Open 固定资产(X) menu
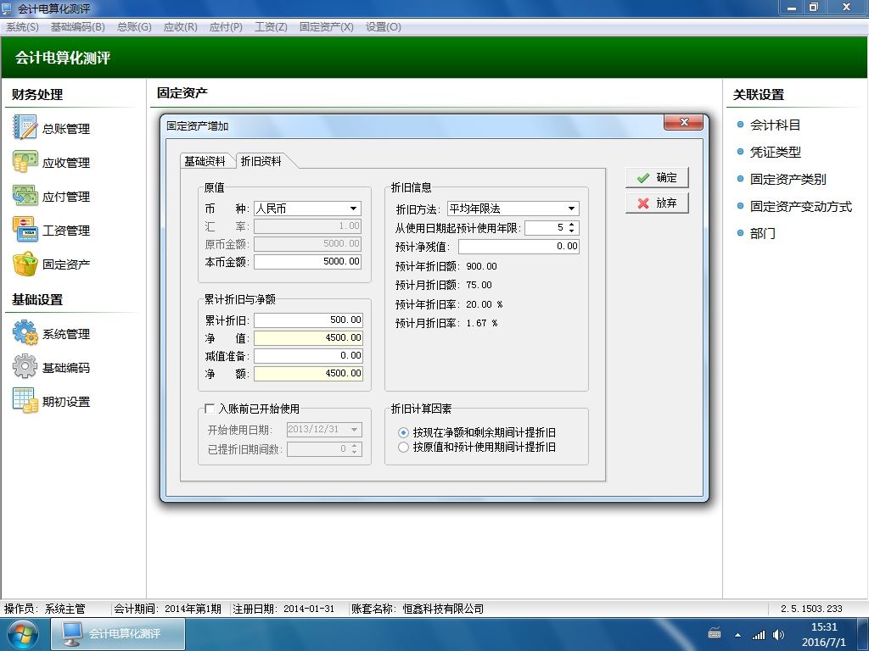Viewport: 869px width, 651px height. click(x=327, y=26)
